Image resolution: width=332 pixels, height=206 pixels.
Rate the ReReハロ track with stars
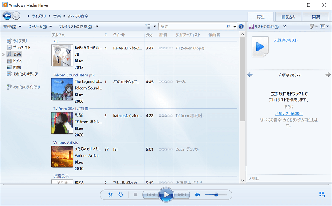tap(166, 48)
